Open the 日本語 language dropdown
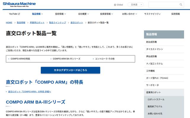The height and width of the screenshot is (118, 190). tap(136, 5)
